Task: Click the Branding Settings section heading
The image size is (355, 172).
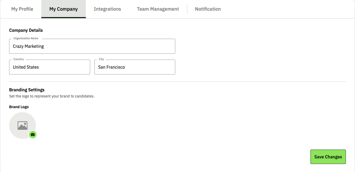Action: click(27, 90)
